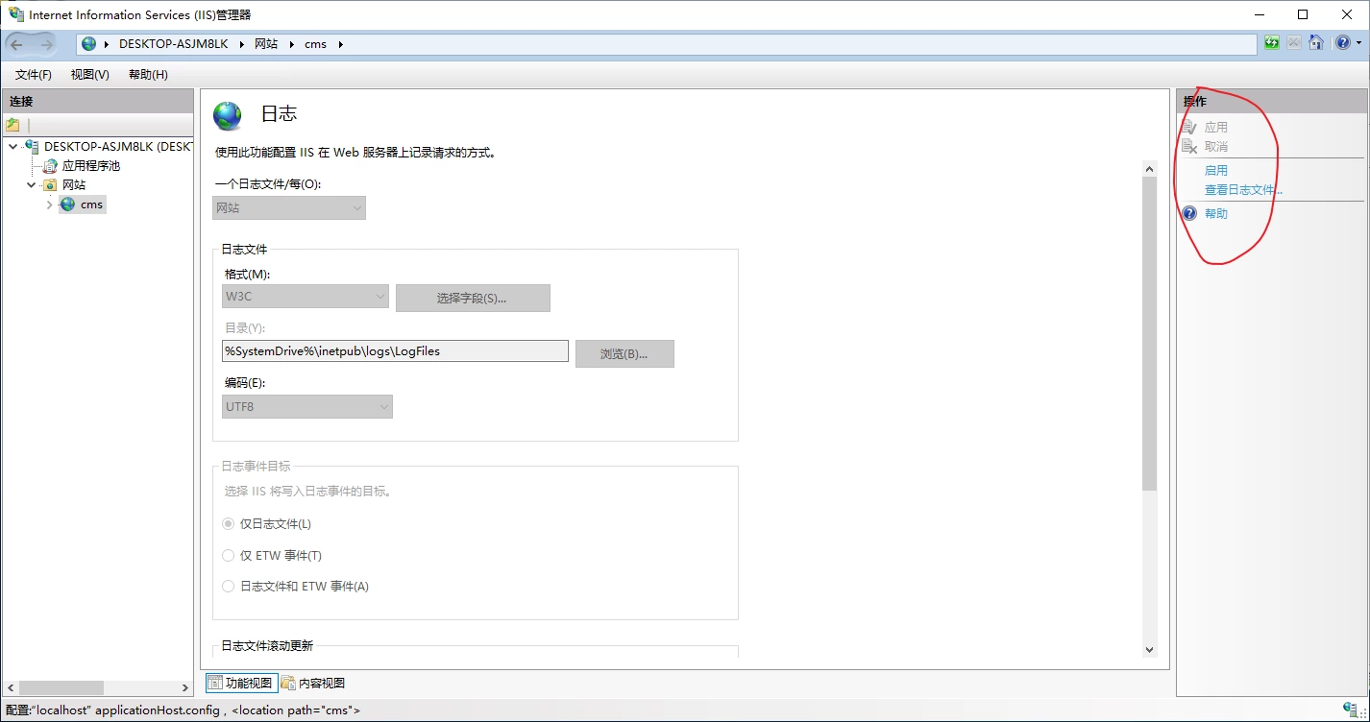Click the vertical scrollbar thumb in the log page
Screen dimensions: 1370x722
pos(1149,334)
